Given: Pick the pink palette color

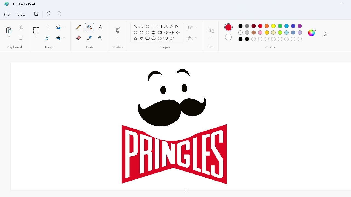Looking at the screenshot, I should (260, 33).
